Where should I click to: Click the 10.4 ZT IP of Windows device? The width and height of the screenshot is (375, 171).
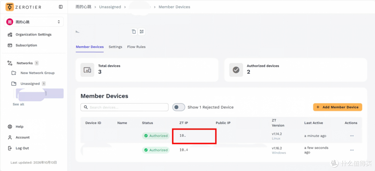pyautogui.click(x=184, y=150)
